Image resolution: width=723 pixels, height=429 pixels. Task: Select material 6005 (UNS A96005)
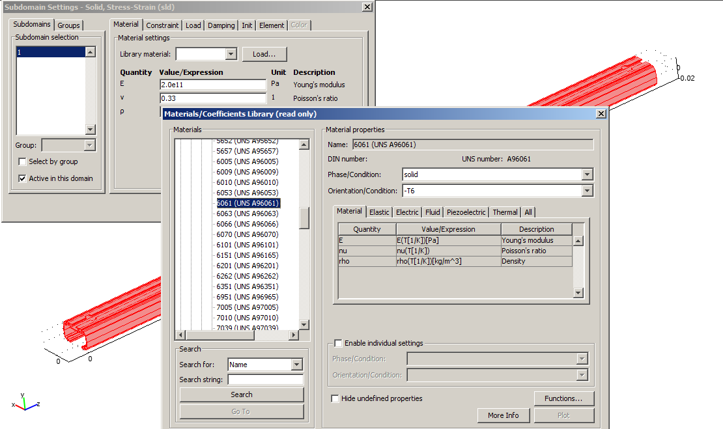(247, 161)
